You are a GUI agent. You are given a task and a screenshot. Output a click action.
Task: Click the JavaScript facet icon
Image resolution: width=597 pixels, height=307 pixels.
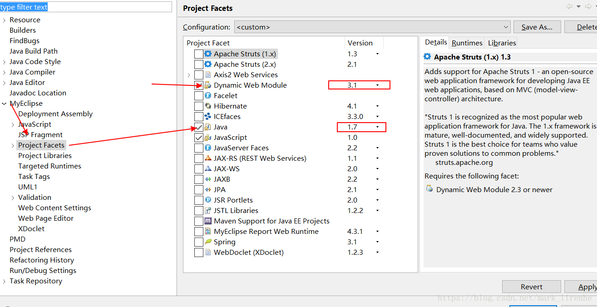click(x=208, y=137)
